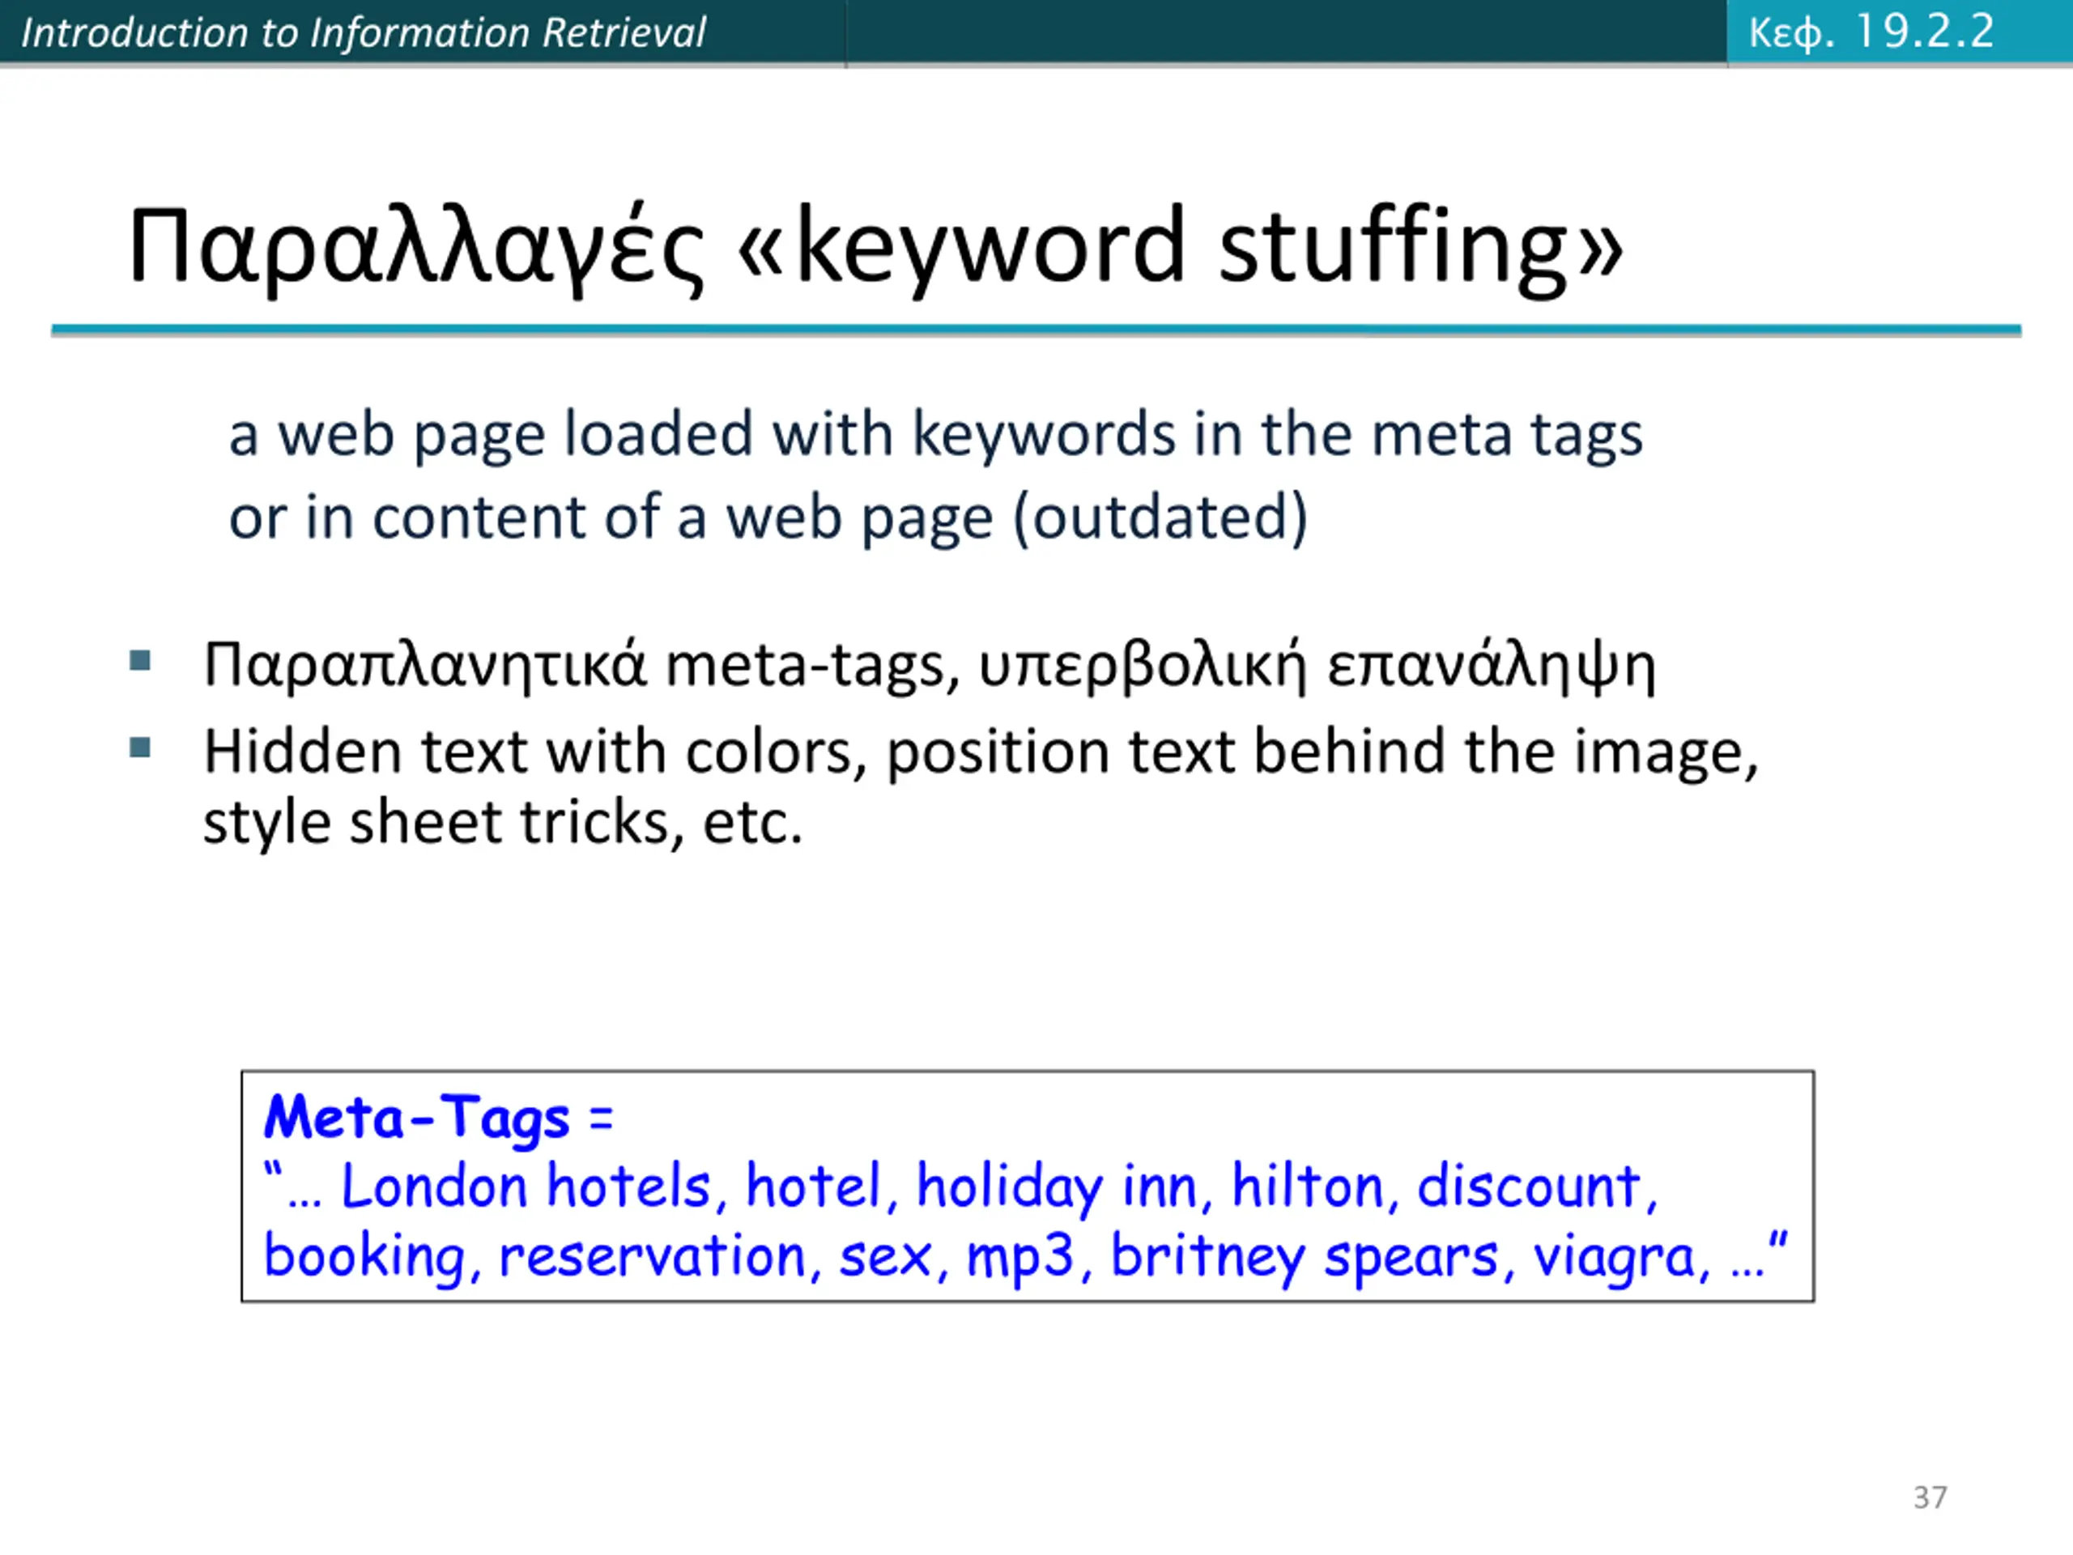This screenshot has width=2073, height=1555.
Task: Click the slide number 37
Action: tap(1930, 1497)
